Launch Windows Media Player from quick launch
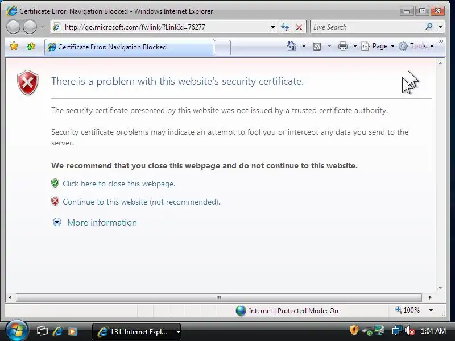 click(x=73, y=331)
